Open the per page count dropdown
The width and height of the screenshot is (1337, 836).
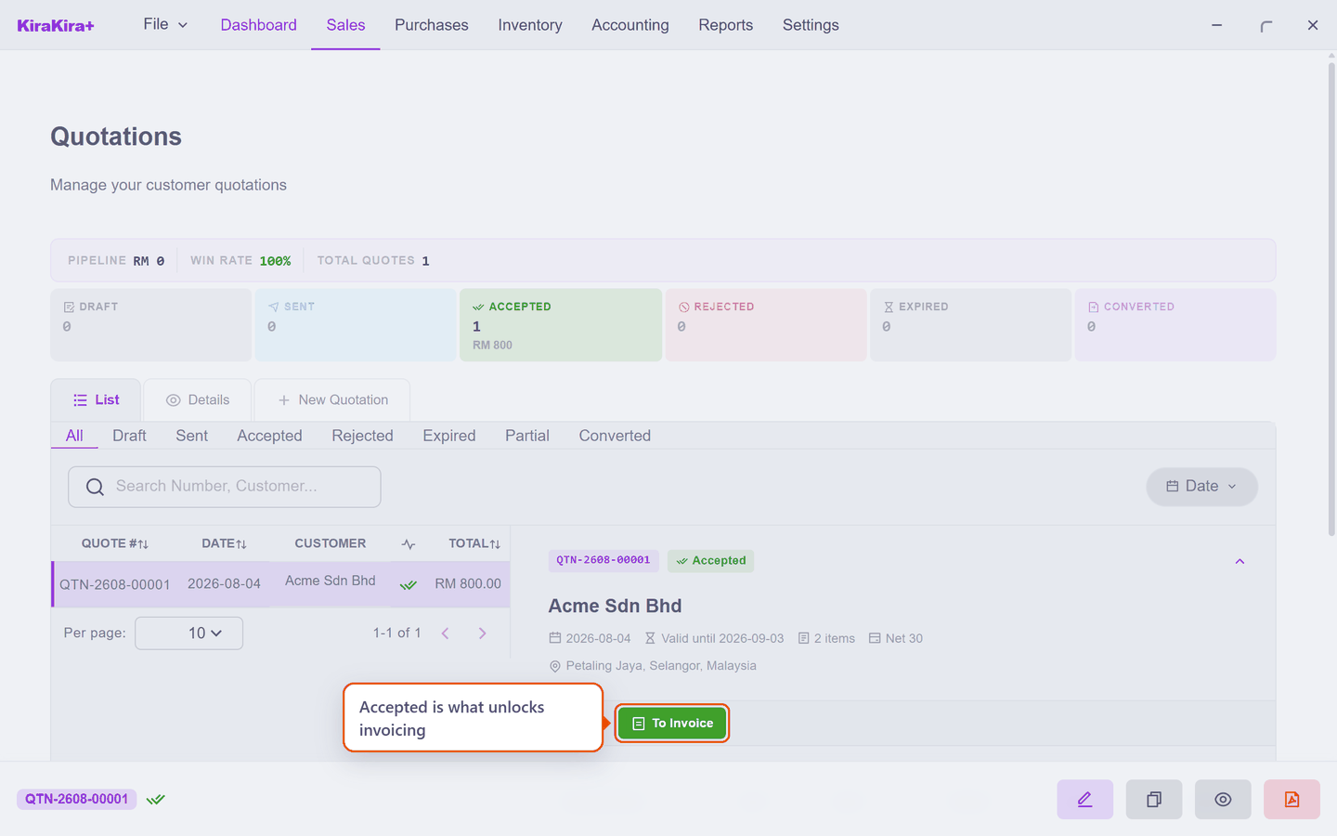point(188,634)
